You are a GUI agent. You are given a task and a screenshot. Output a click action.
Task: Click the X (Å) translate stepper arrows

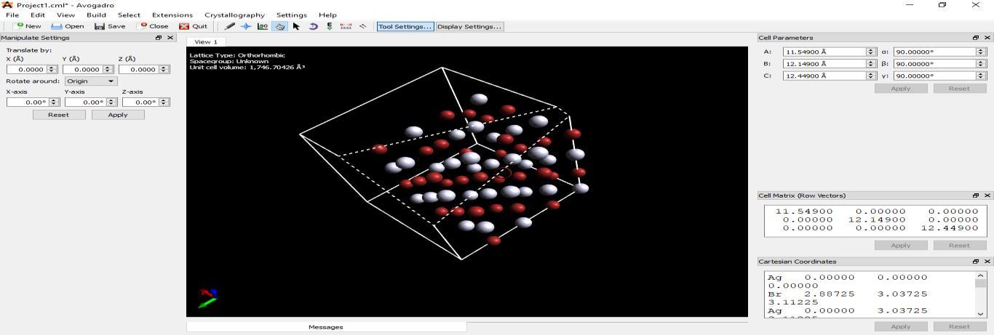(x=52, y=69)
